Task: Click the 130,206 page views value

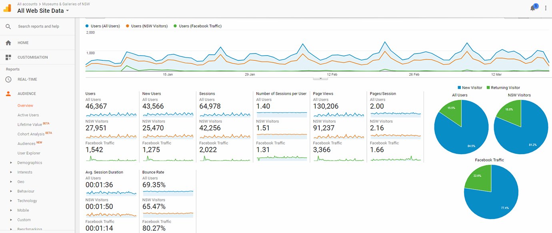Action: 326,106
